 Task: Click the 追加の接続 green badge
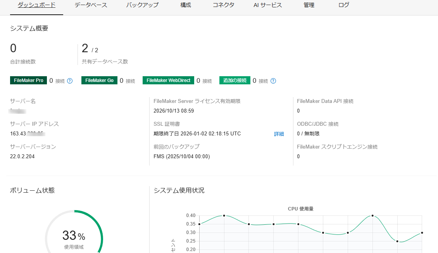pyautogui.click(x=235, y=80)
